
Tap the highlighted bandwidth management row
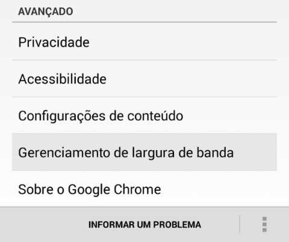[144, 152]
